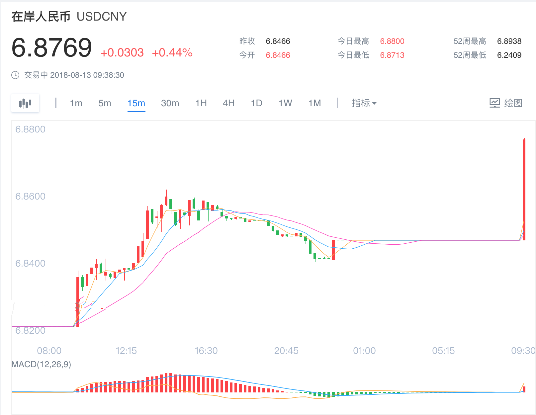Screen dimensions: 536x415
Task: Click the 在岸人民币 USDCNY title
Action: (69, 16)
